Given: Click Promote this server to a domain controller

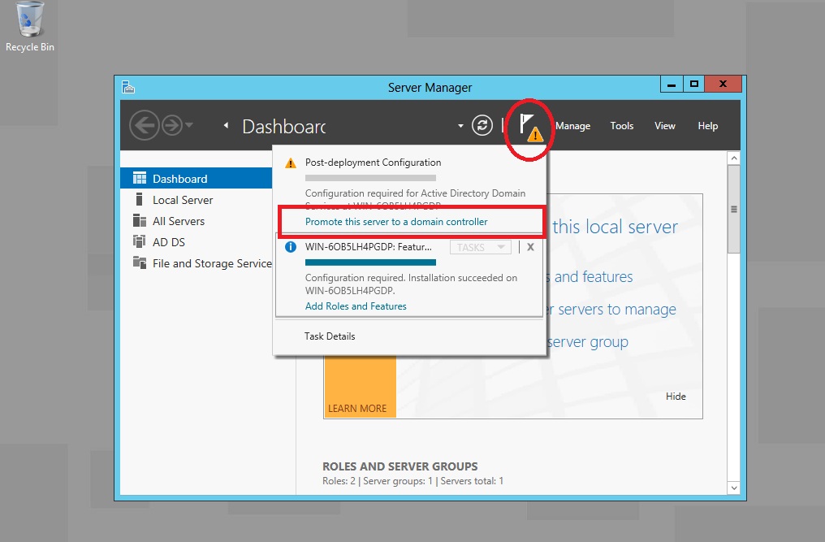Looking at the screenshot, I should 396,222.
